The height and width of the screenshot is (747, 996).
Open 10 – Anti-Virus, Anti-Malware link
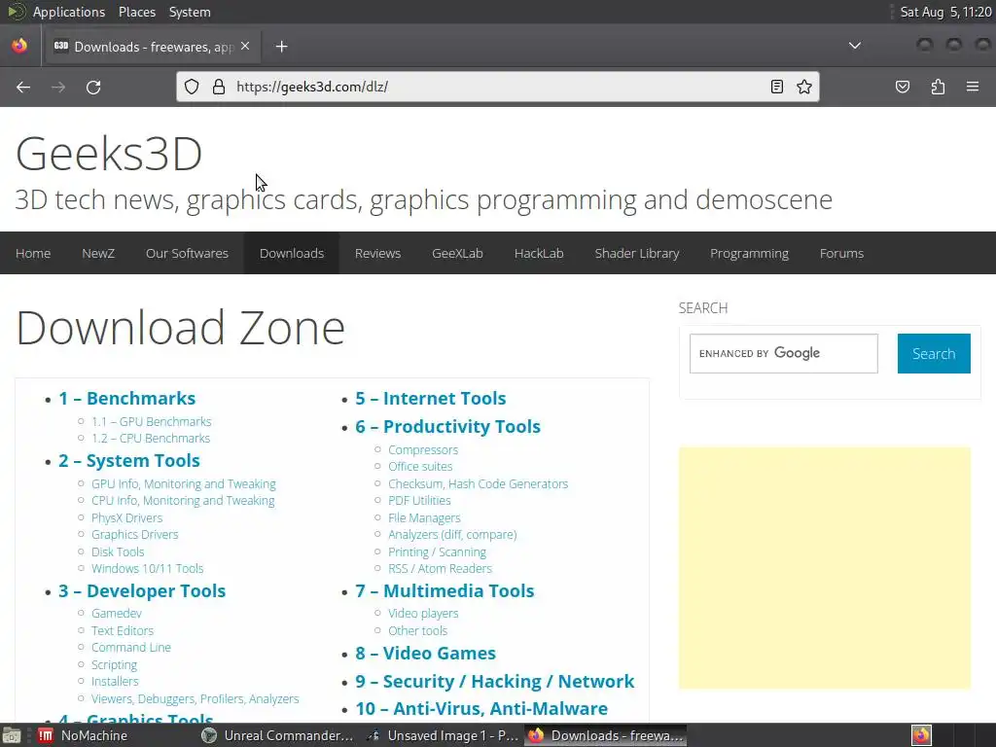481,708
